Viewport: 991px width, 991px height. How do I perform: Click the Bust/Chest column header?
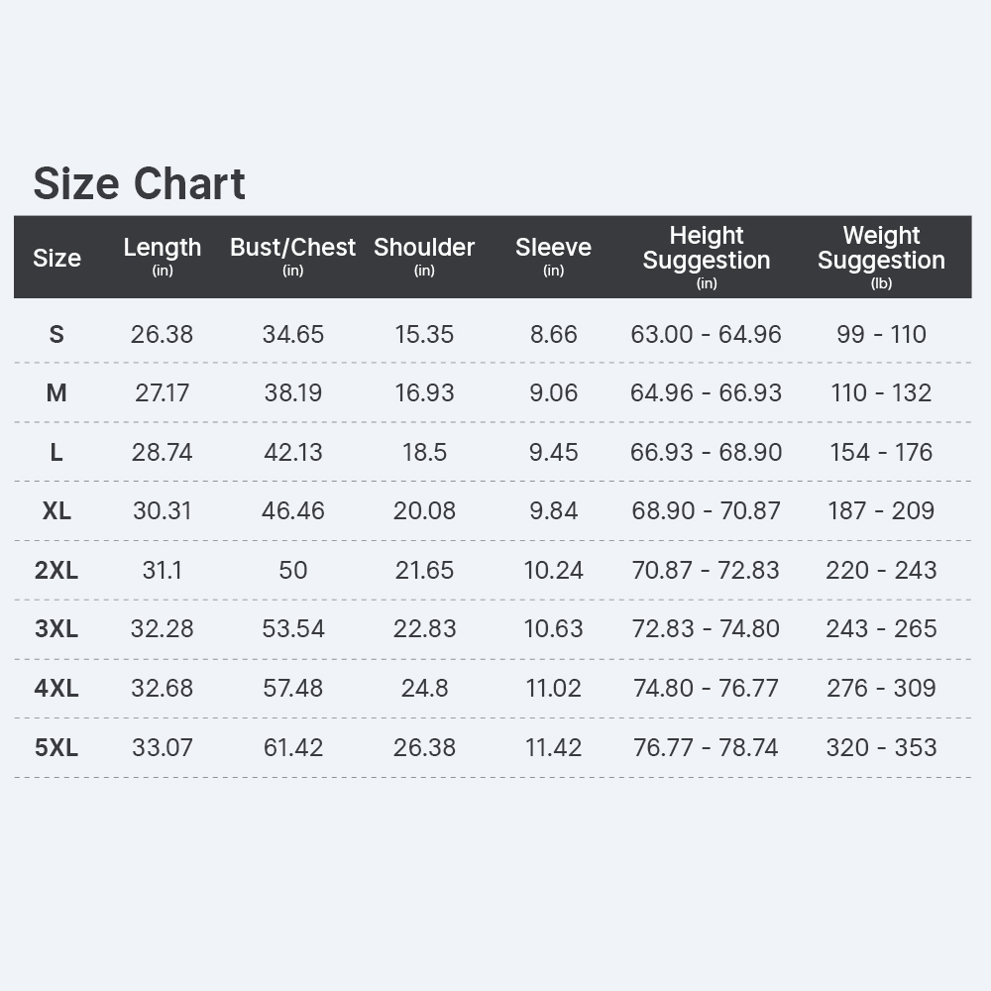[x=292, y=256]
